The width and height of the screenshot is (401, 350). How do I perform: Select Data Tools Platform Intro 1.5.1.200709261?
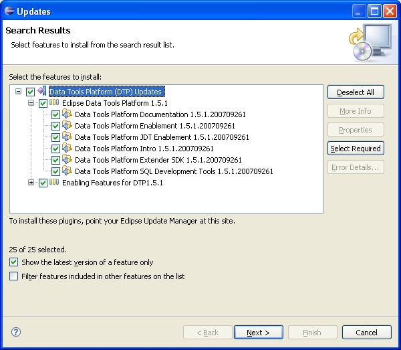pyautogui.click(x=144, y=149)
